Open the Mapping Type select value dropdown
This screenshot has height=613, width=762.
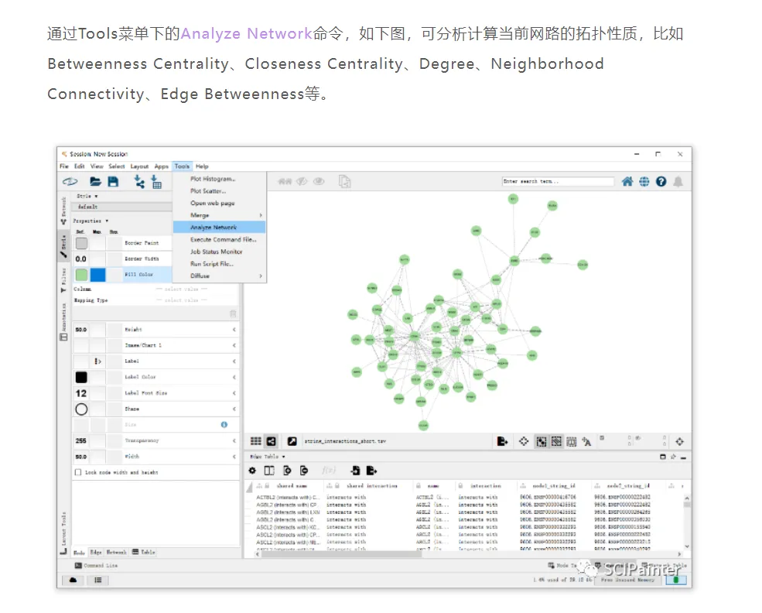(x=181, y=300)
